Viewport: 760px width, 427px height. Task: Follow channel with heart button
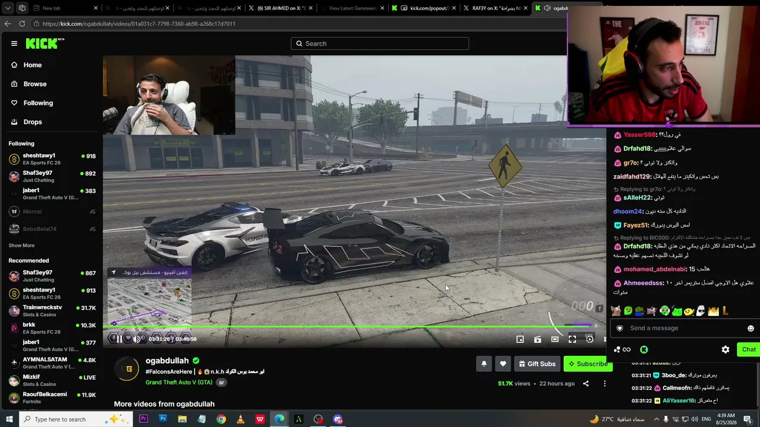[503, 364]
